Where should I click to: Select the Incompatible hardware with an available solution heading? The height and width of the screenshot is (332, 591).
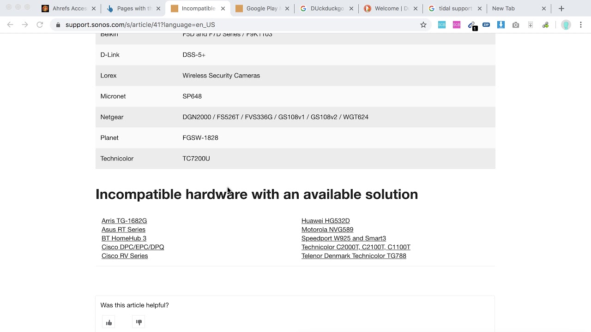pos(257,194)
